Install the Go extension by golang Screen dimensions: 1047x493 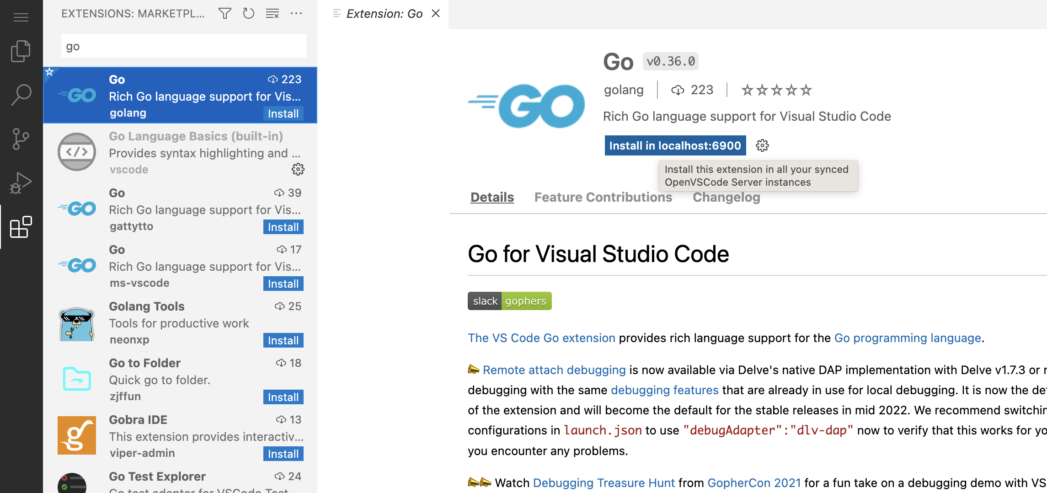coord(283,113)
